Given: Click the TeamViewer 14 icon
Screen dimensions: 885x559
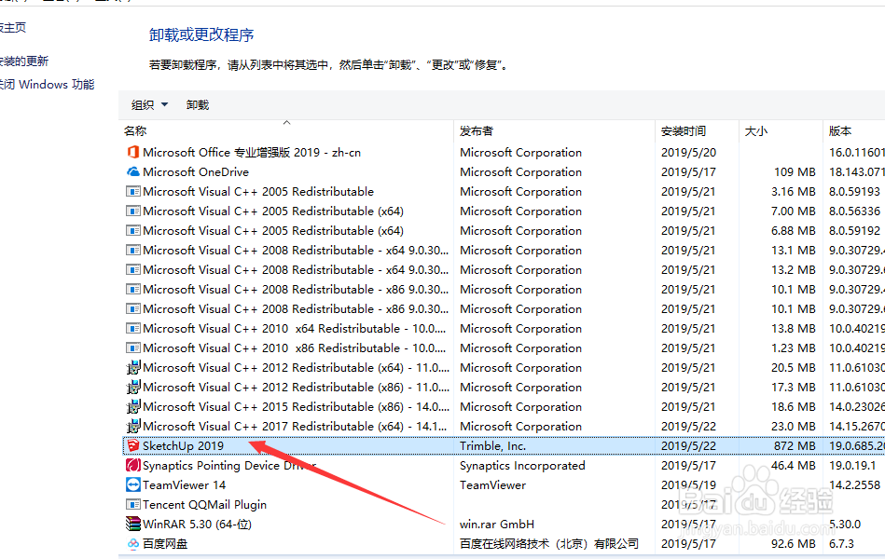Looking at the screenshot, I should pyautogui.click(x=133, y=484).
